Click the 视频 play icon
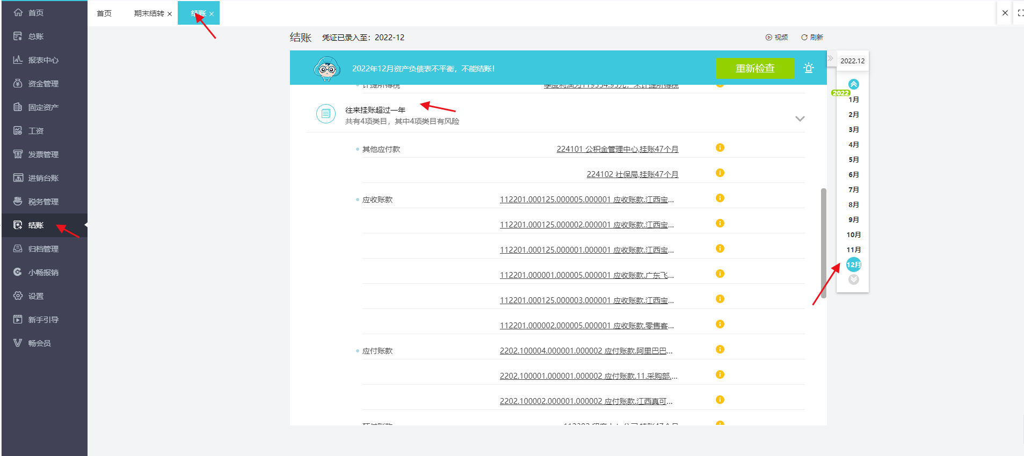This screenshot has width=1024, height=456. (768, 38)
